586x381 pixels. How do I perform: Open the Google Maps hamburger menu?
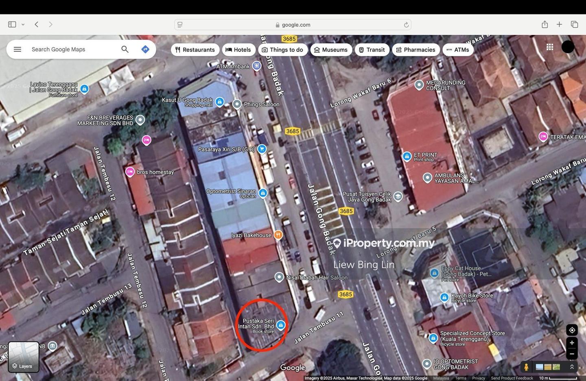(17, 49)
